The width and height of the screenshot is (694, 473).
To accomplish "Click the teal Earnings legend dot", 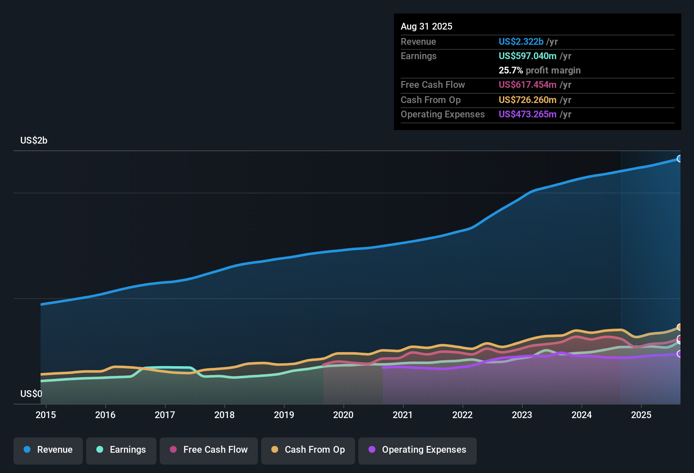I will 99,450.
